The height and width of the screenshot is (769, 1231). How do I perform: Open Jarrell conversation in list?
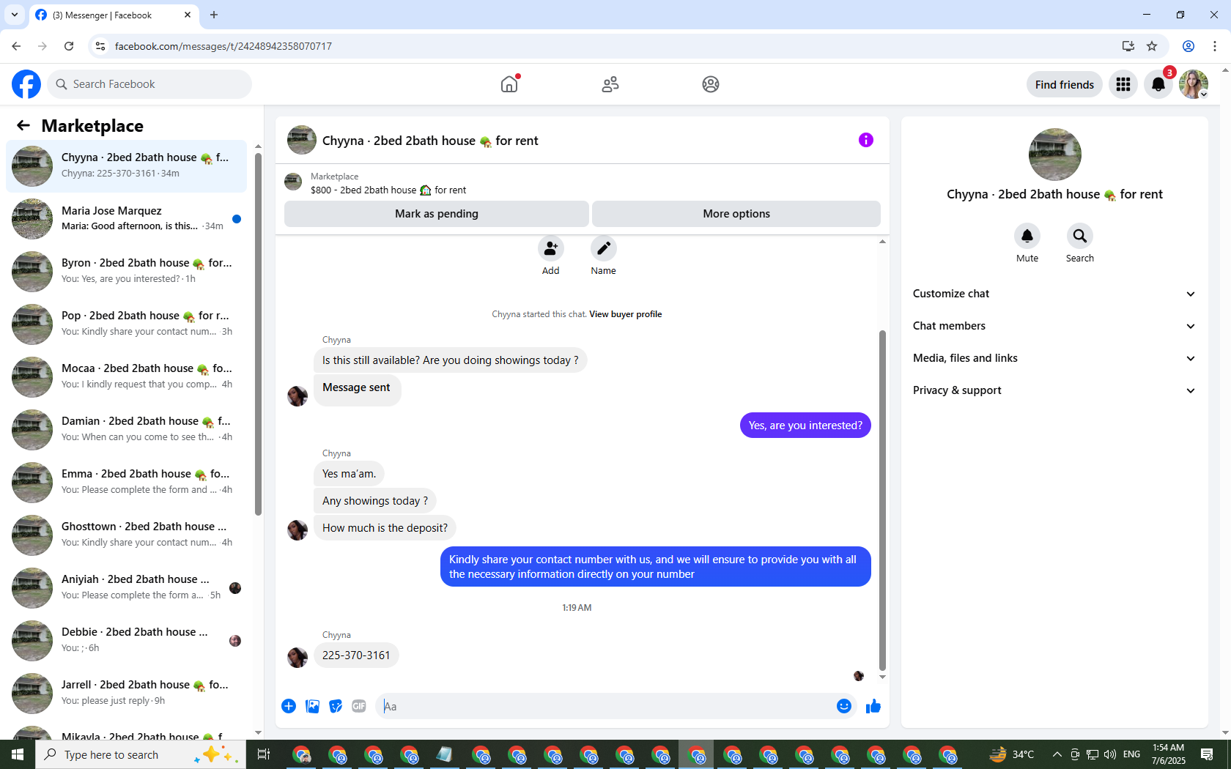point(127,694)
